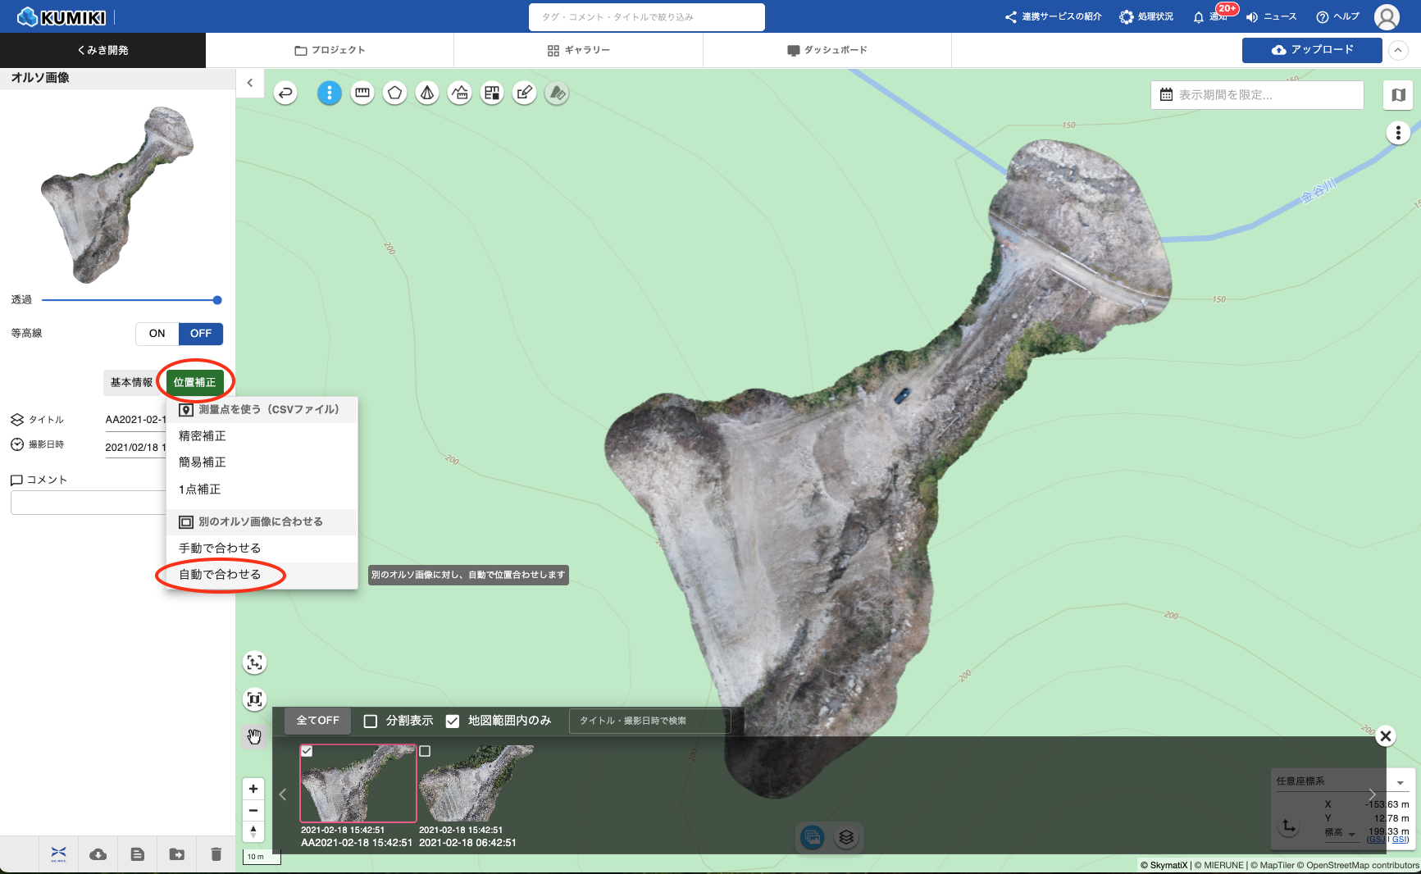Uncheck the 地図範囲内のみ checkbox
Image resolution: width=1421 pixels, height=874 pixels.
click(453, 721)
